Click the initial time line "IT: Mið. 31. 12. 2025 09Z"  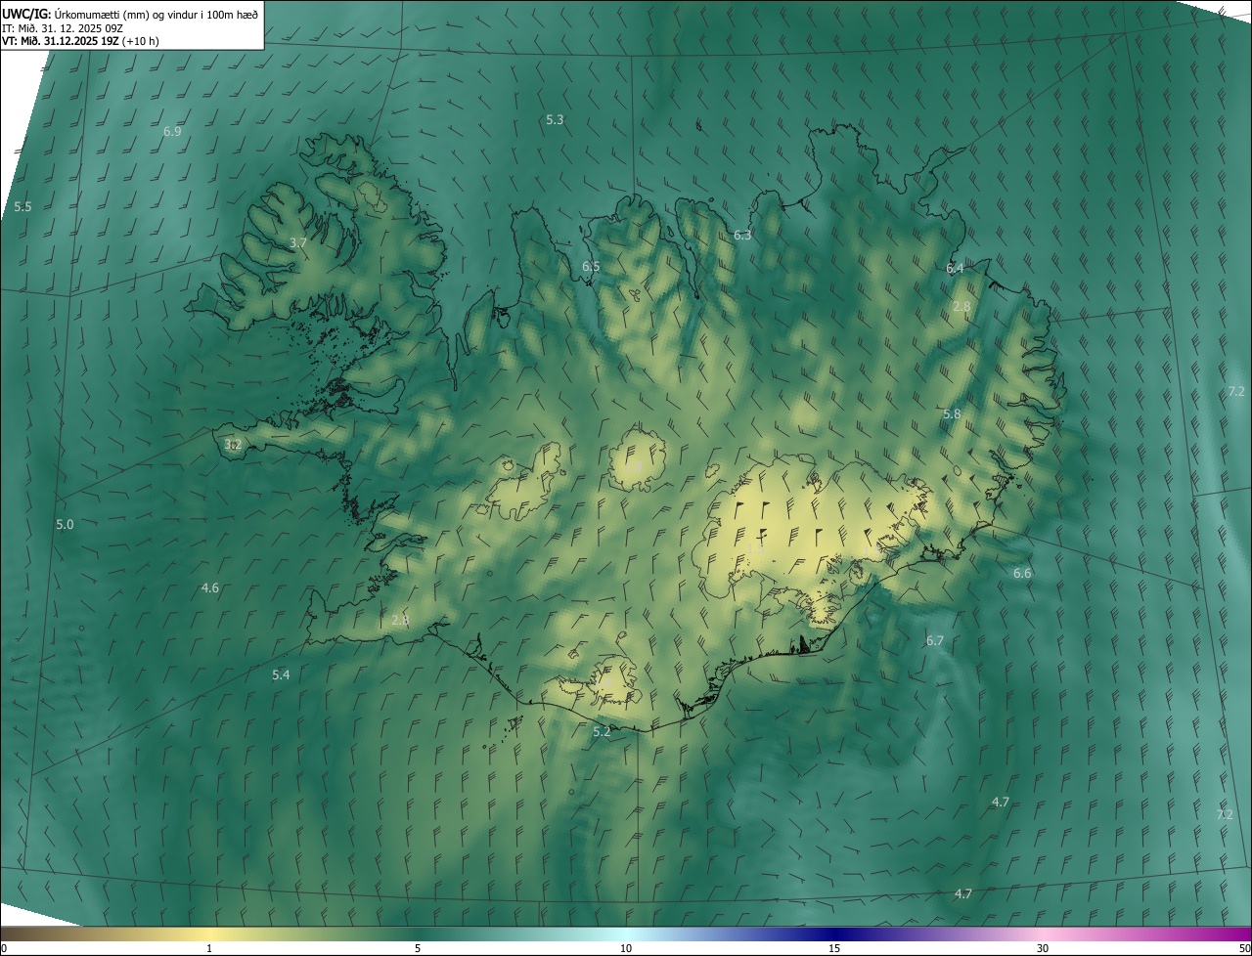(x=64, y=28)
